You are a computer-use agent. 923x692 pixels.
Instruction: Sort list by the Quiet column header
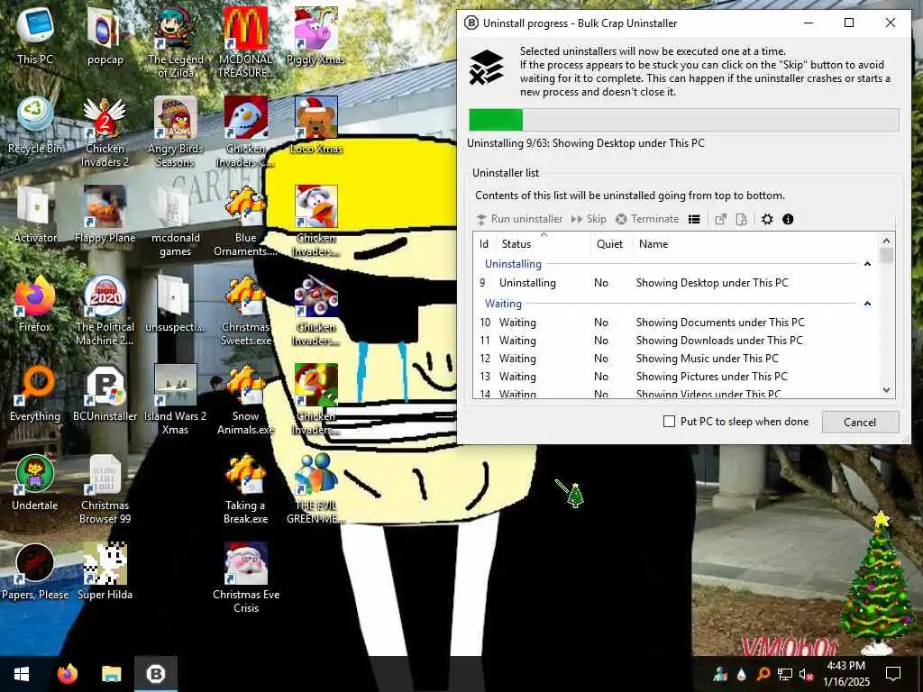(610, 243)
